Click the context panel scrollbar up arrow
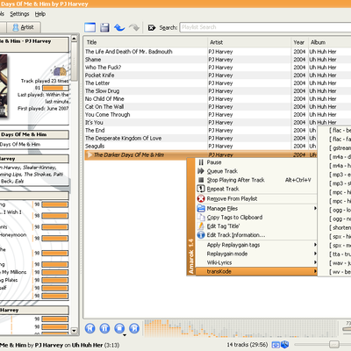The width and height of the screenshot is (351, 351). pos(74,39)
